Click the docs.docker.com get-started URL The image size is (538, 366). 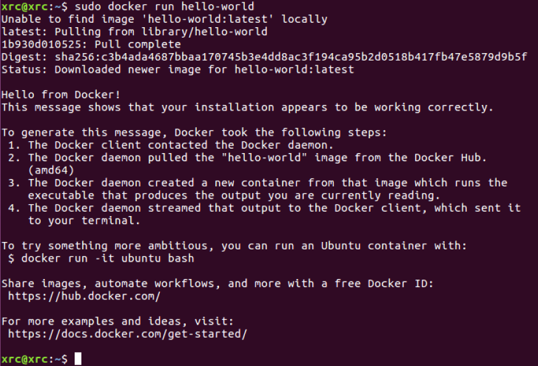pyautogui.click(x=127, y=334)
